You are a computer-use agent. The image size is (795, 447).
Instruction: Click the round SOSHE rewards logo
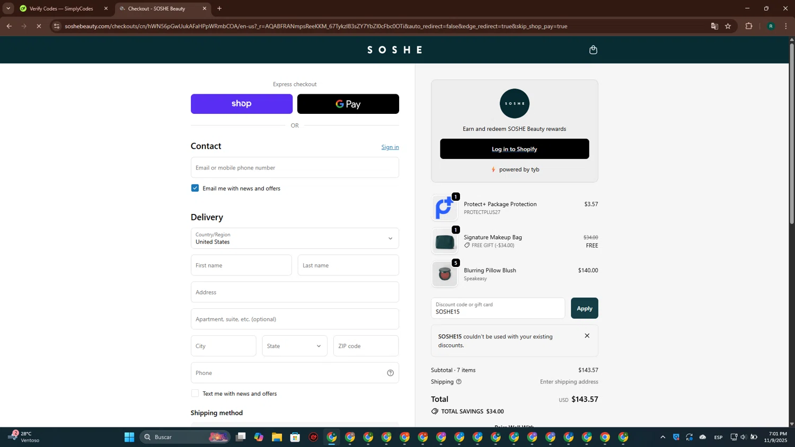click(x=514, y=103)
